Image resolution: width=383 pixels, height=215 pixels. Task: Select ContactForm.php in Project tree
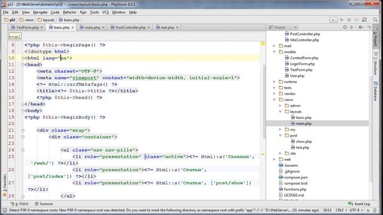304,58
